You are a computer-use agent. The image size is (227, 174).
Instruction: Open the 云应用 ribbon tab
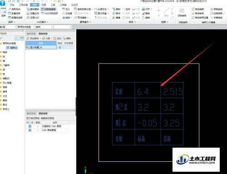tap(74, 5)
